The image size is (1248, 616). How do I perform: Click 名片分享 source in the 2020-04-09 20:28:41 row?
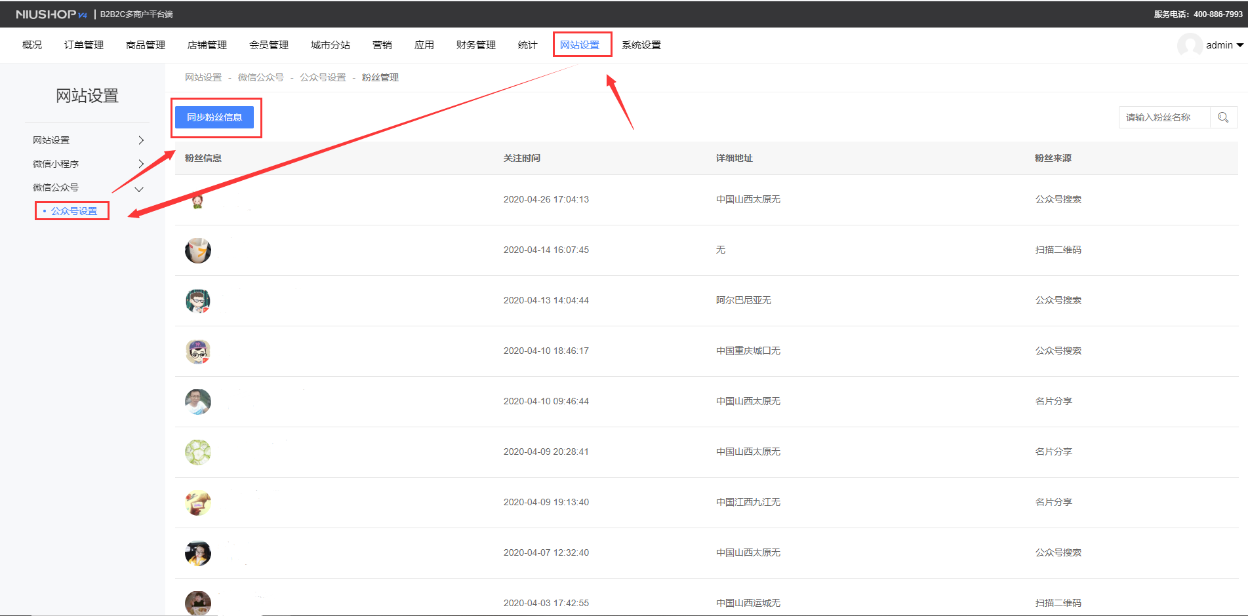tap(1054, 452)
